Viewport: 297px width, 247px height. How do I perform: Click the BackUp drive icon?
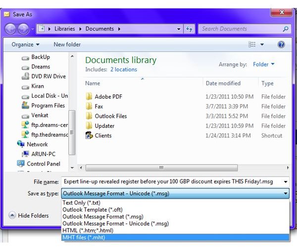25,58
